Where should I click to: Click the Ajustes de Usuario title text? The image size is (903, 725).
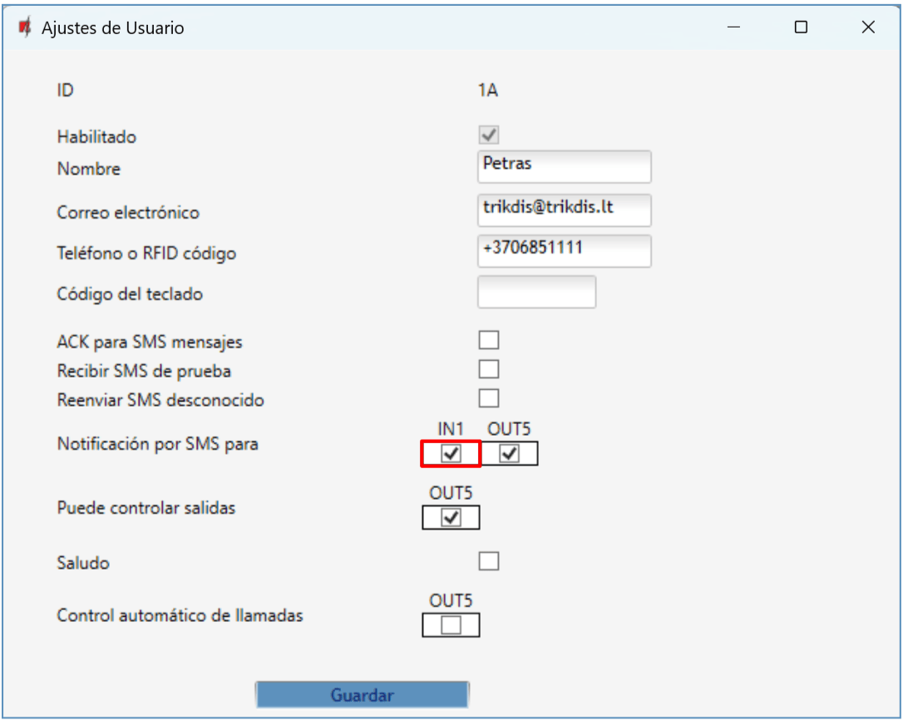click(113, 28)
